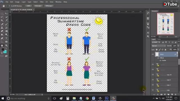Create a new group folder in Layers panel
The width and height of the screenshot is (180, 101).
[168, 95]
